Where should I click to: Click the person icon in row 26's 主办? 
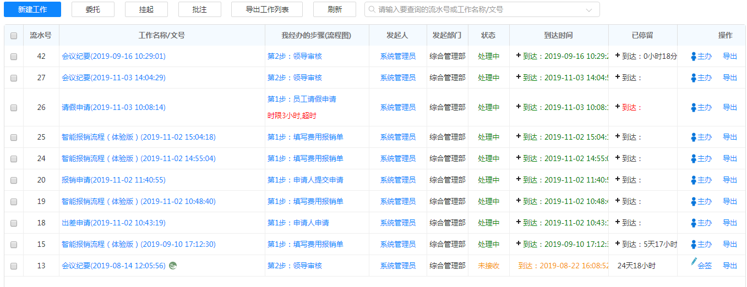click(694, 108)
